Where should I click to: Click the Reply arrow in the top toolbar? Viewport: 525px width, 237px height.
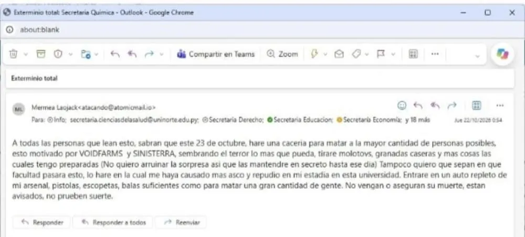tap(115, 54)
